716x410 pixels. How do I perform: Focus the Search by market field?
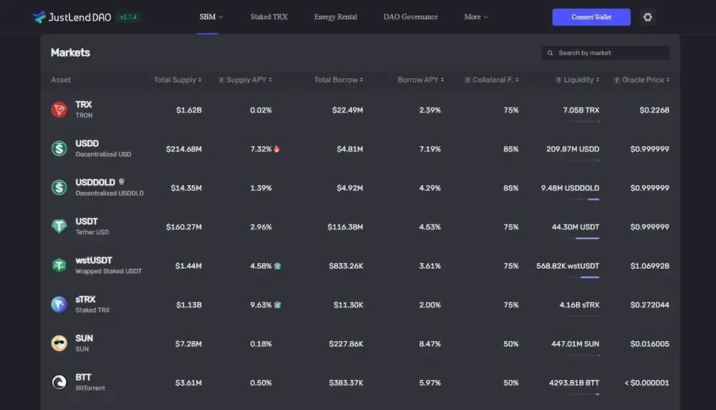(606, 53)
